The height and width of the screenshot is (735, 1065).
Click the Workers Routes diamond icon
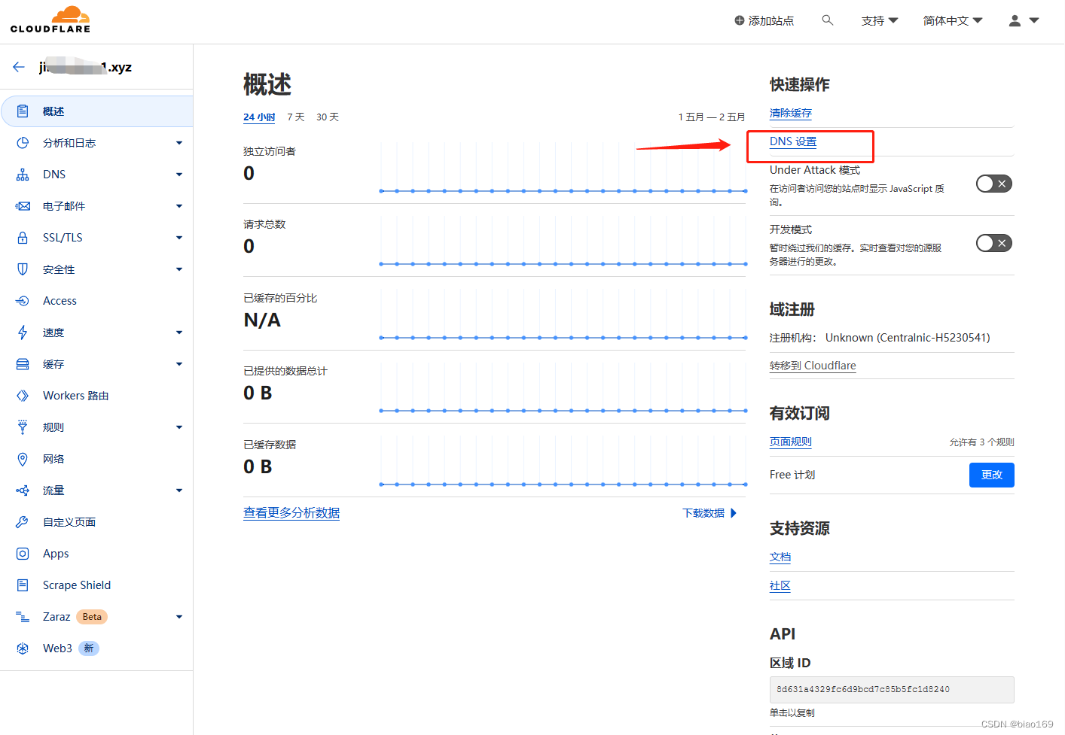point(23,396)
